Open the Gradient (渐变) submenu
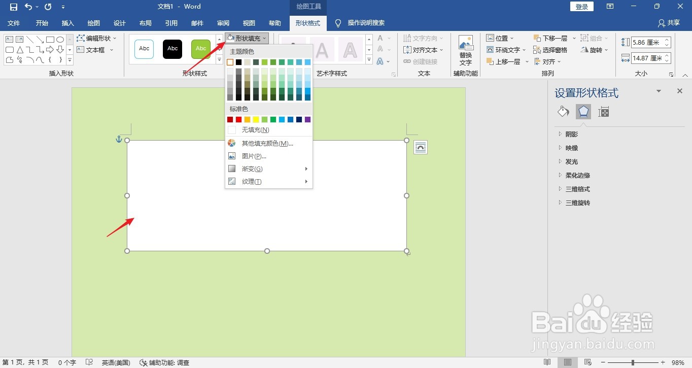The image size is (692, 368). click(269, 169)
